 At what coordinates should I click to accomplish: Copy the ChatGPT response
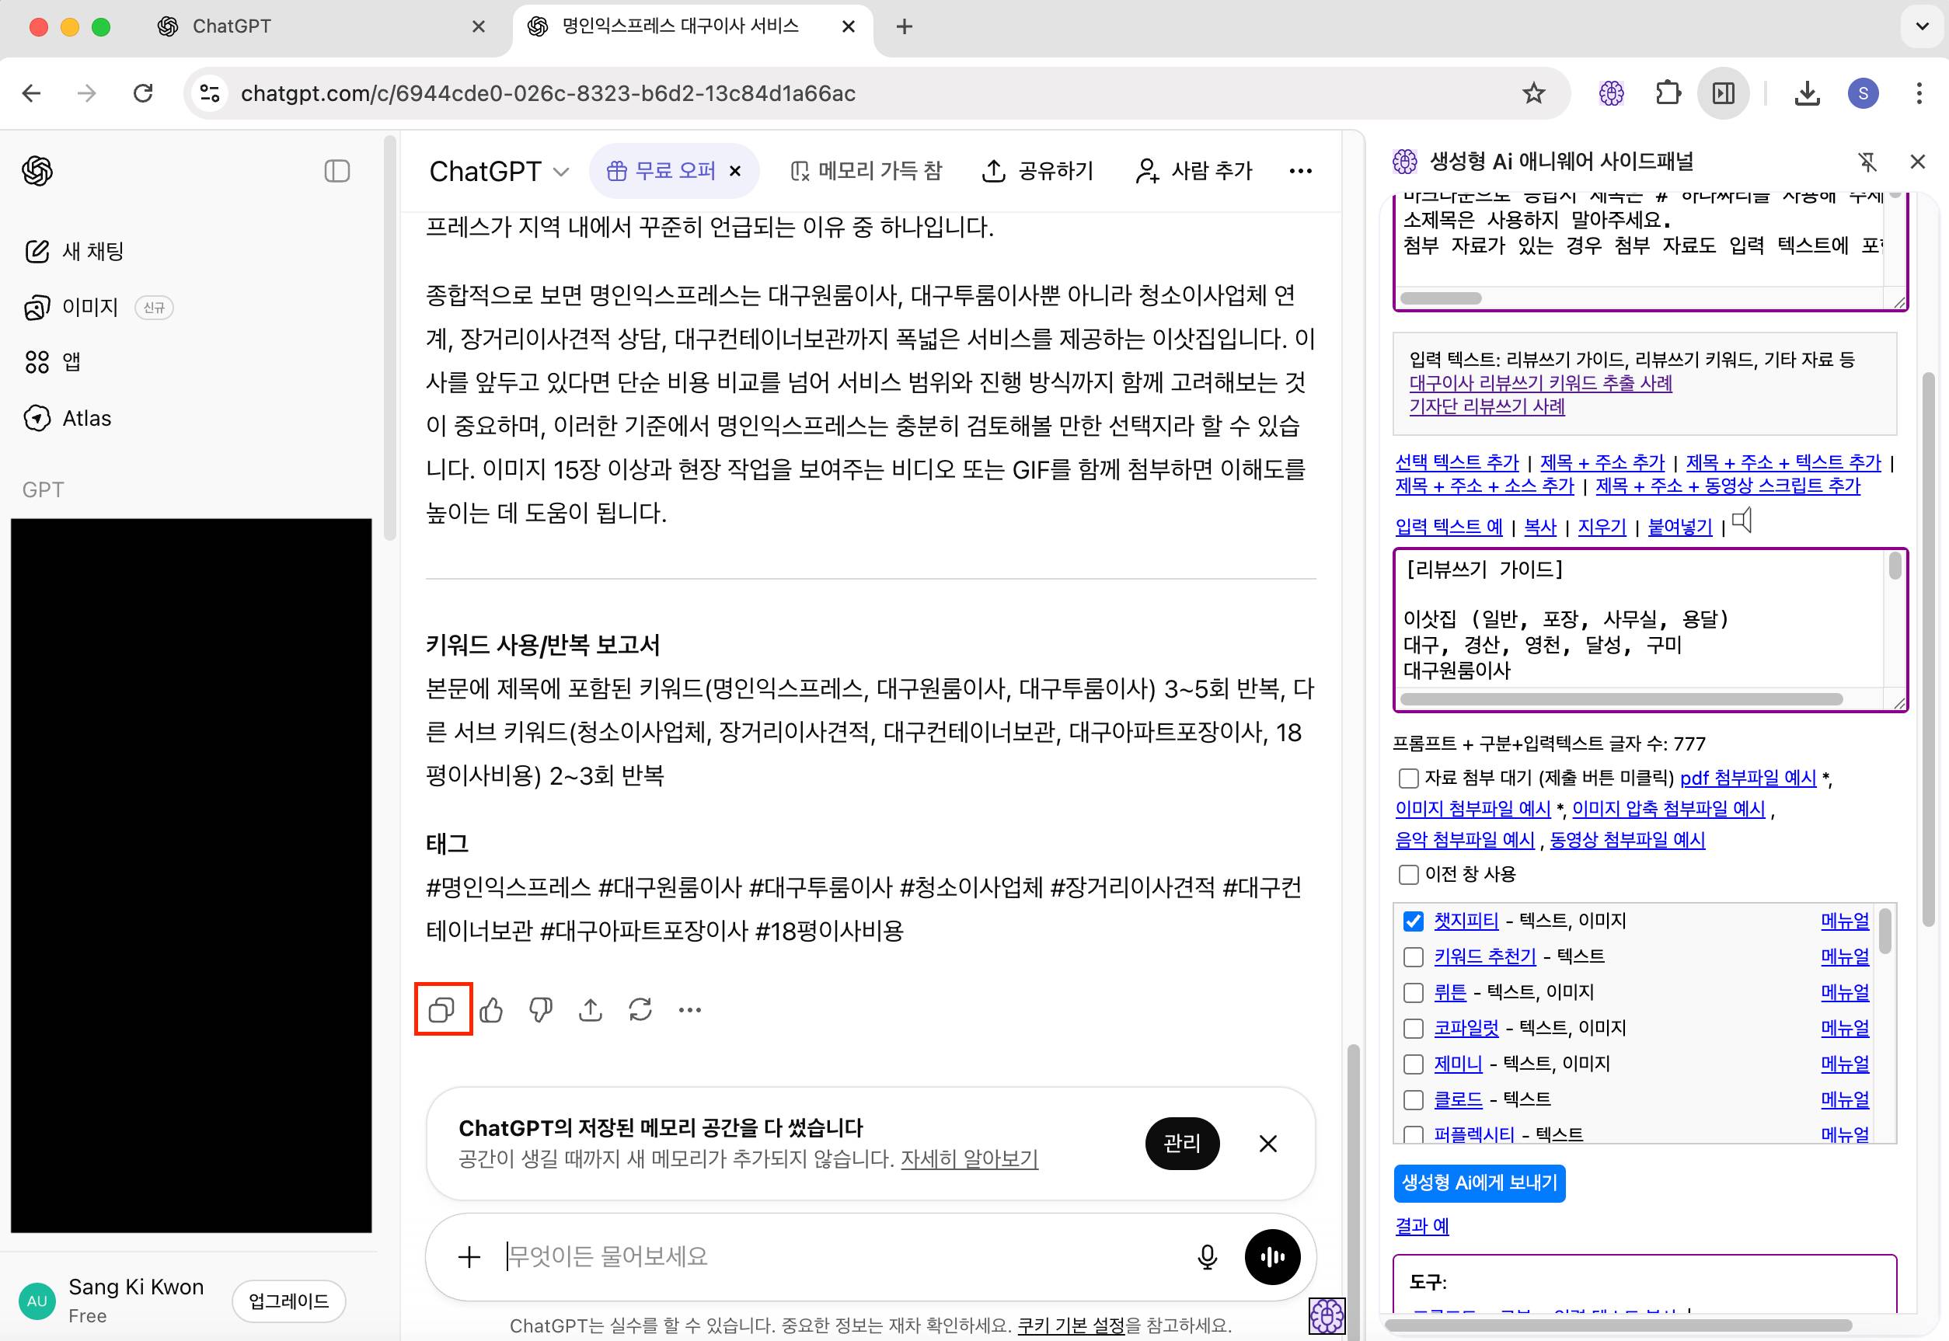tap(441, 1009)
